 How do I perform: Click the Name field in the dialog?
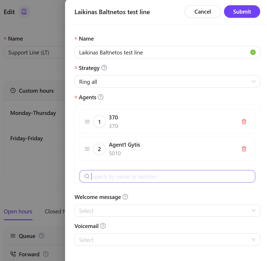click(x=163, y=52)
